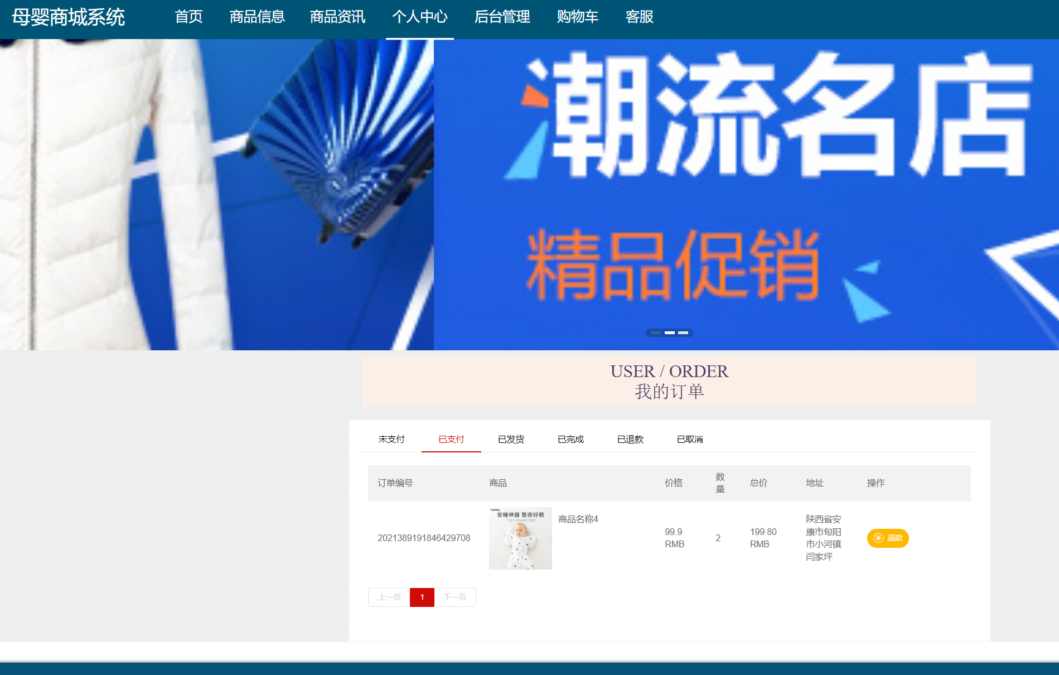
Task: Select the 已支付 orders tab
Action: click(451, 439)
